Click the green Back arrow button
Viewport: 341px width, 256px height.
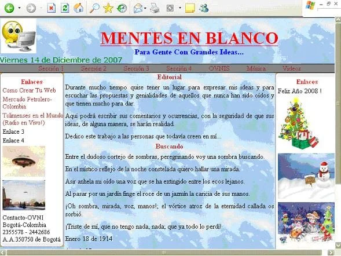click(x=9, y=8)
